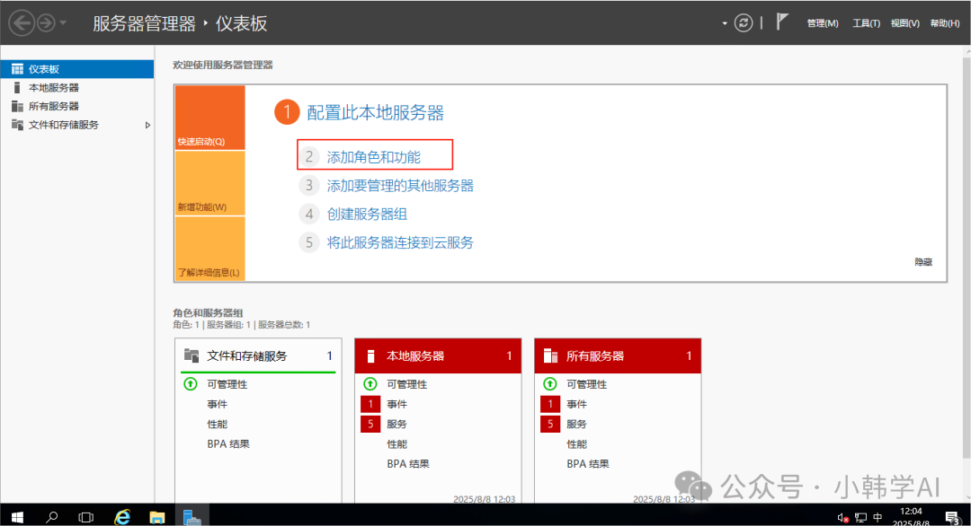Click 服务 row in 本地服务器 tile

coord(396,424)
